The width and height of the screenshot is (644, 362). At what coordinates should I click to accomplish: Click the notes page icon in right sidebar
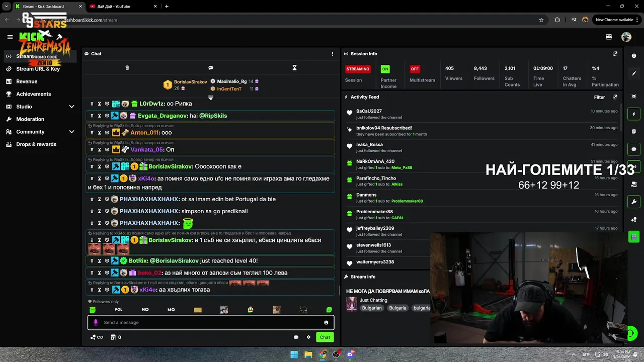tap(634, 132)
